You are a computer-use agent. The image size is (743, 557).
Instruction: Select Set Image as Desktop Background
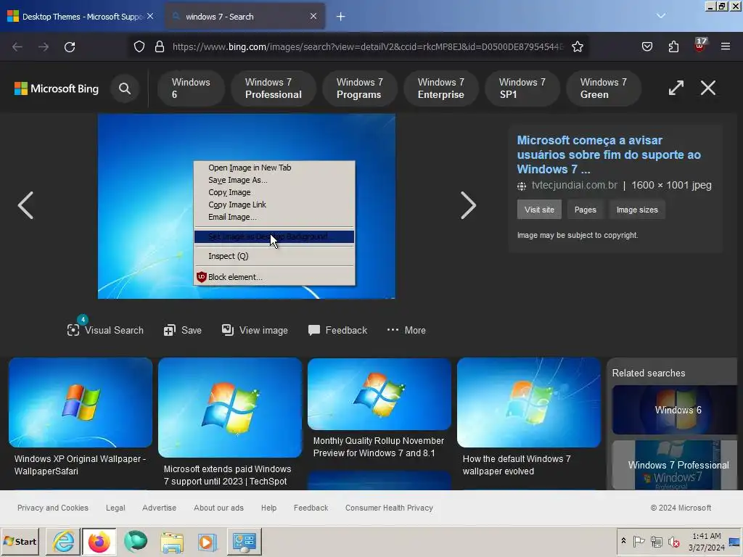(274, 236)
